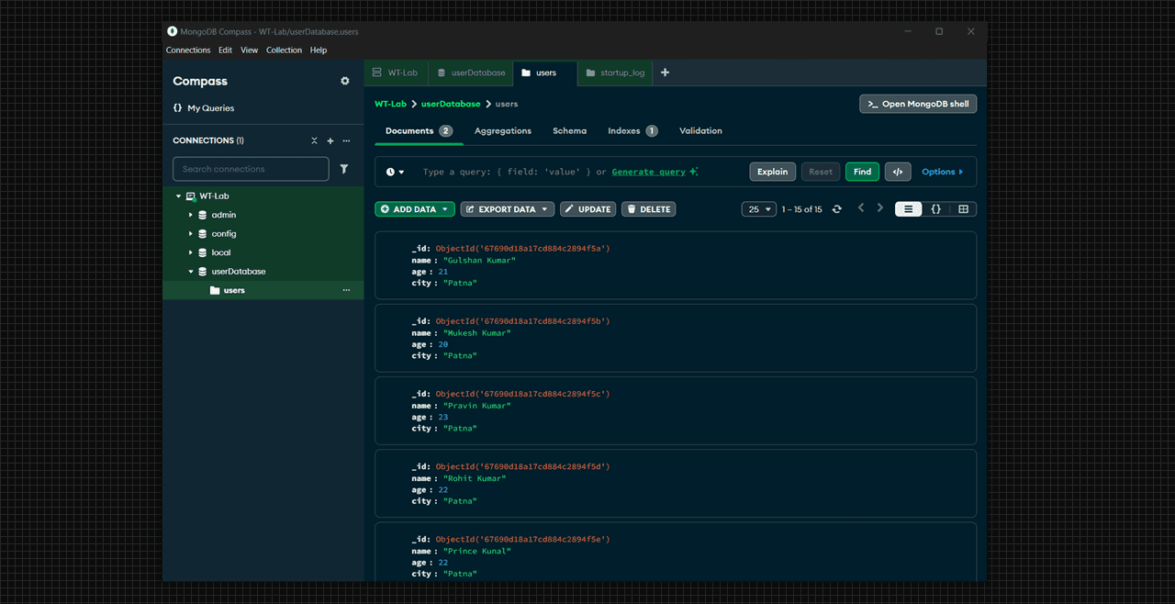1175x604 pixels.
Task: Switch to JSON document view
Action: 935,208
